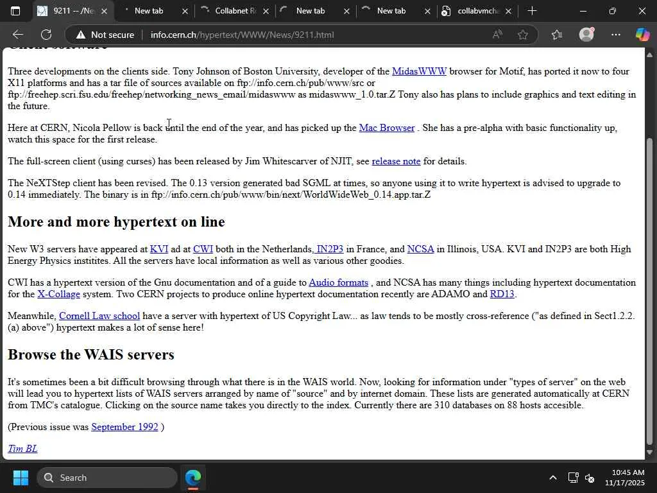
Task: Open the Read aloud icon
Action: [x=497, y=35]
